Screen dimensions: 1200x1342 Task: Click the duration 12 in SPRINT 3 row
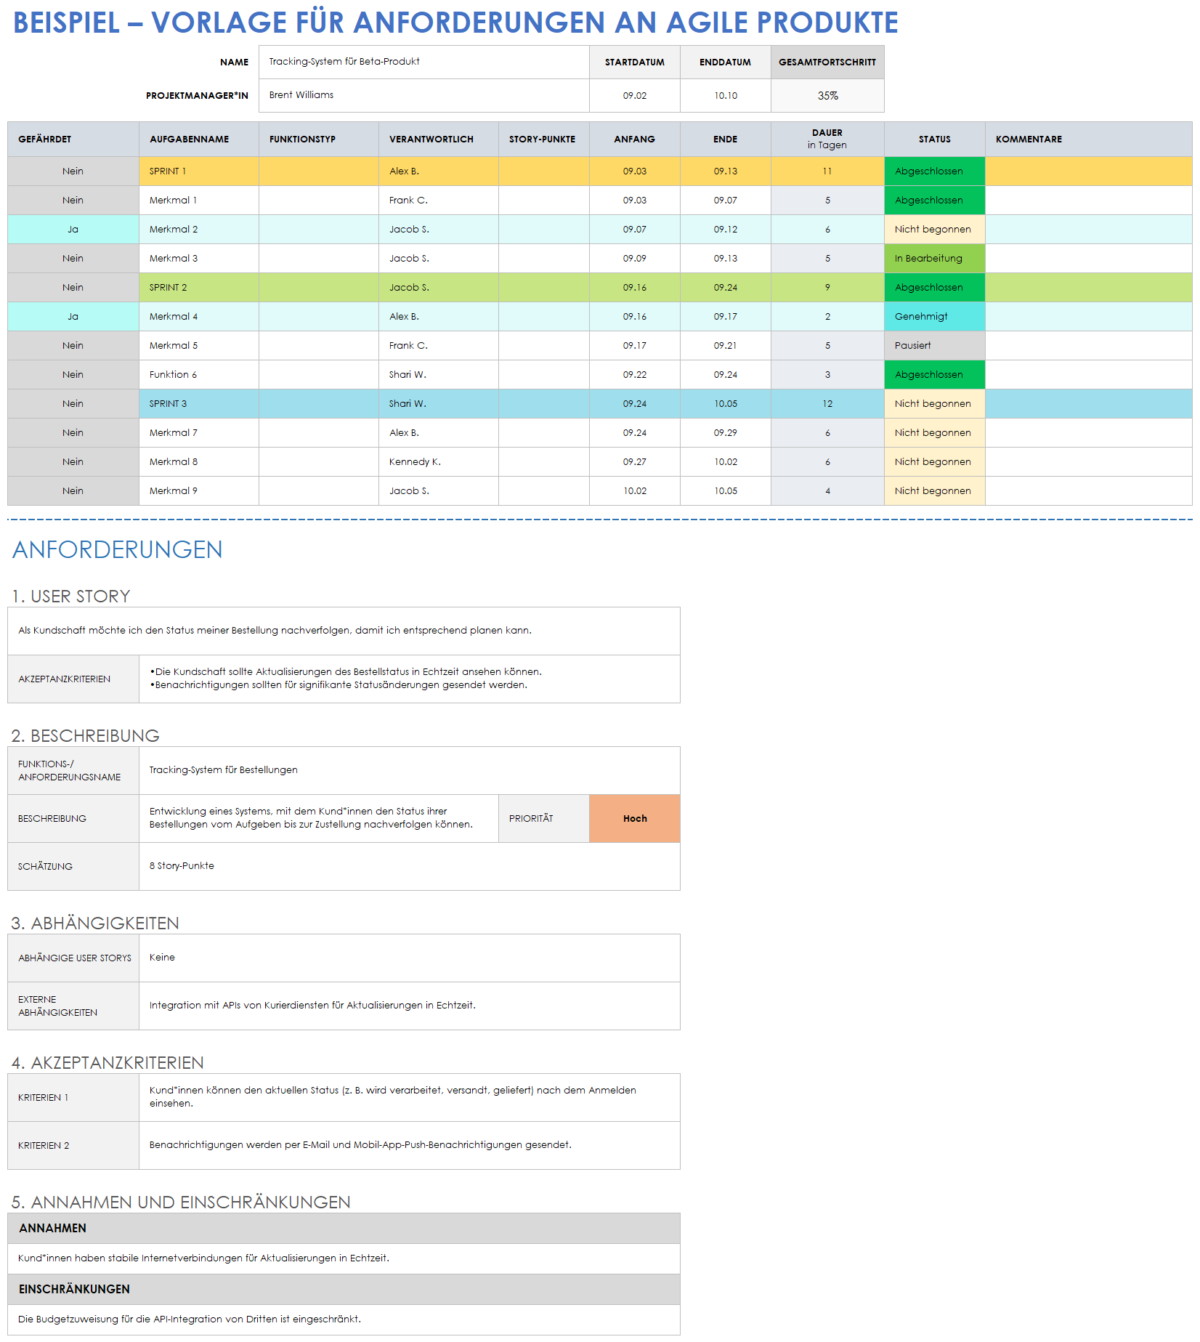(x=827, y=403)
